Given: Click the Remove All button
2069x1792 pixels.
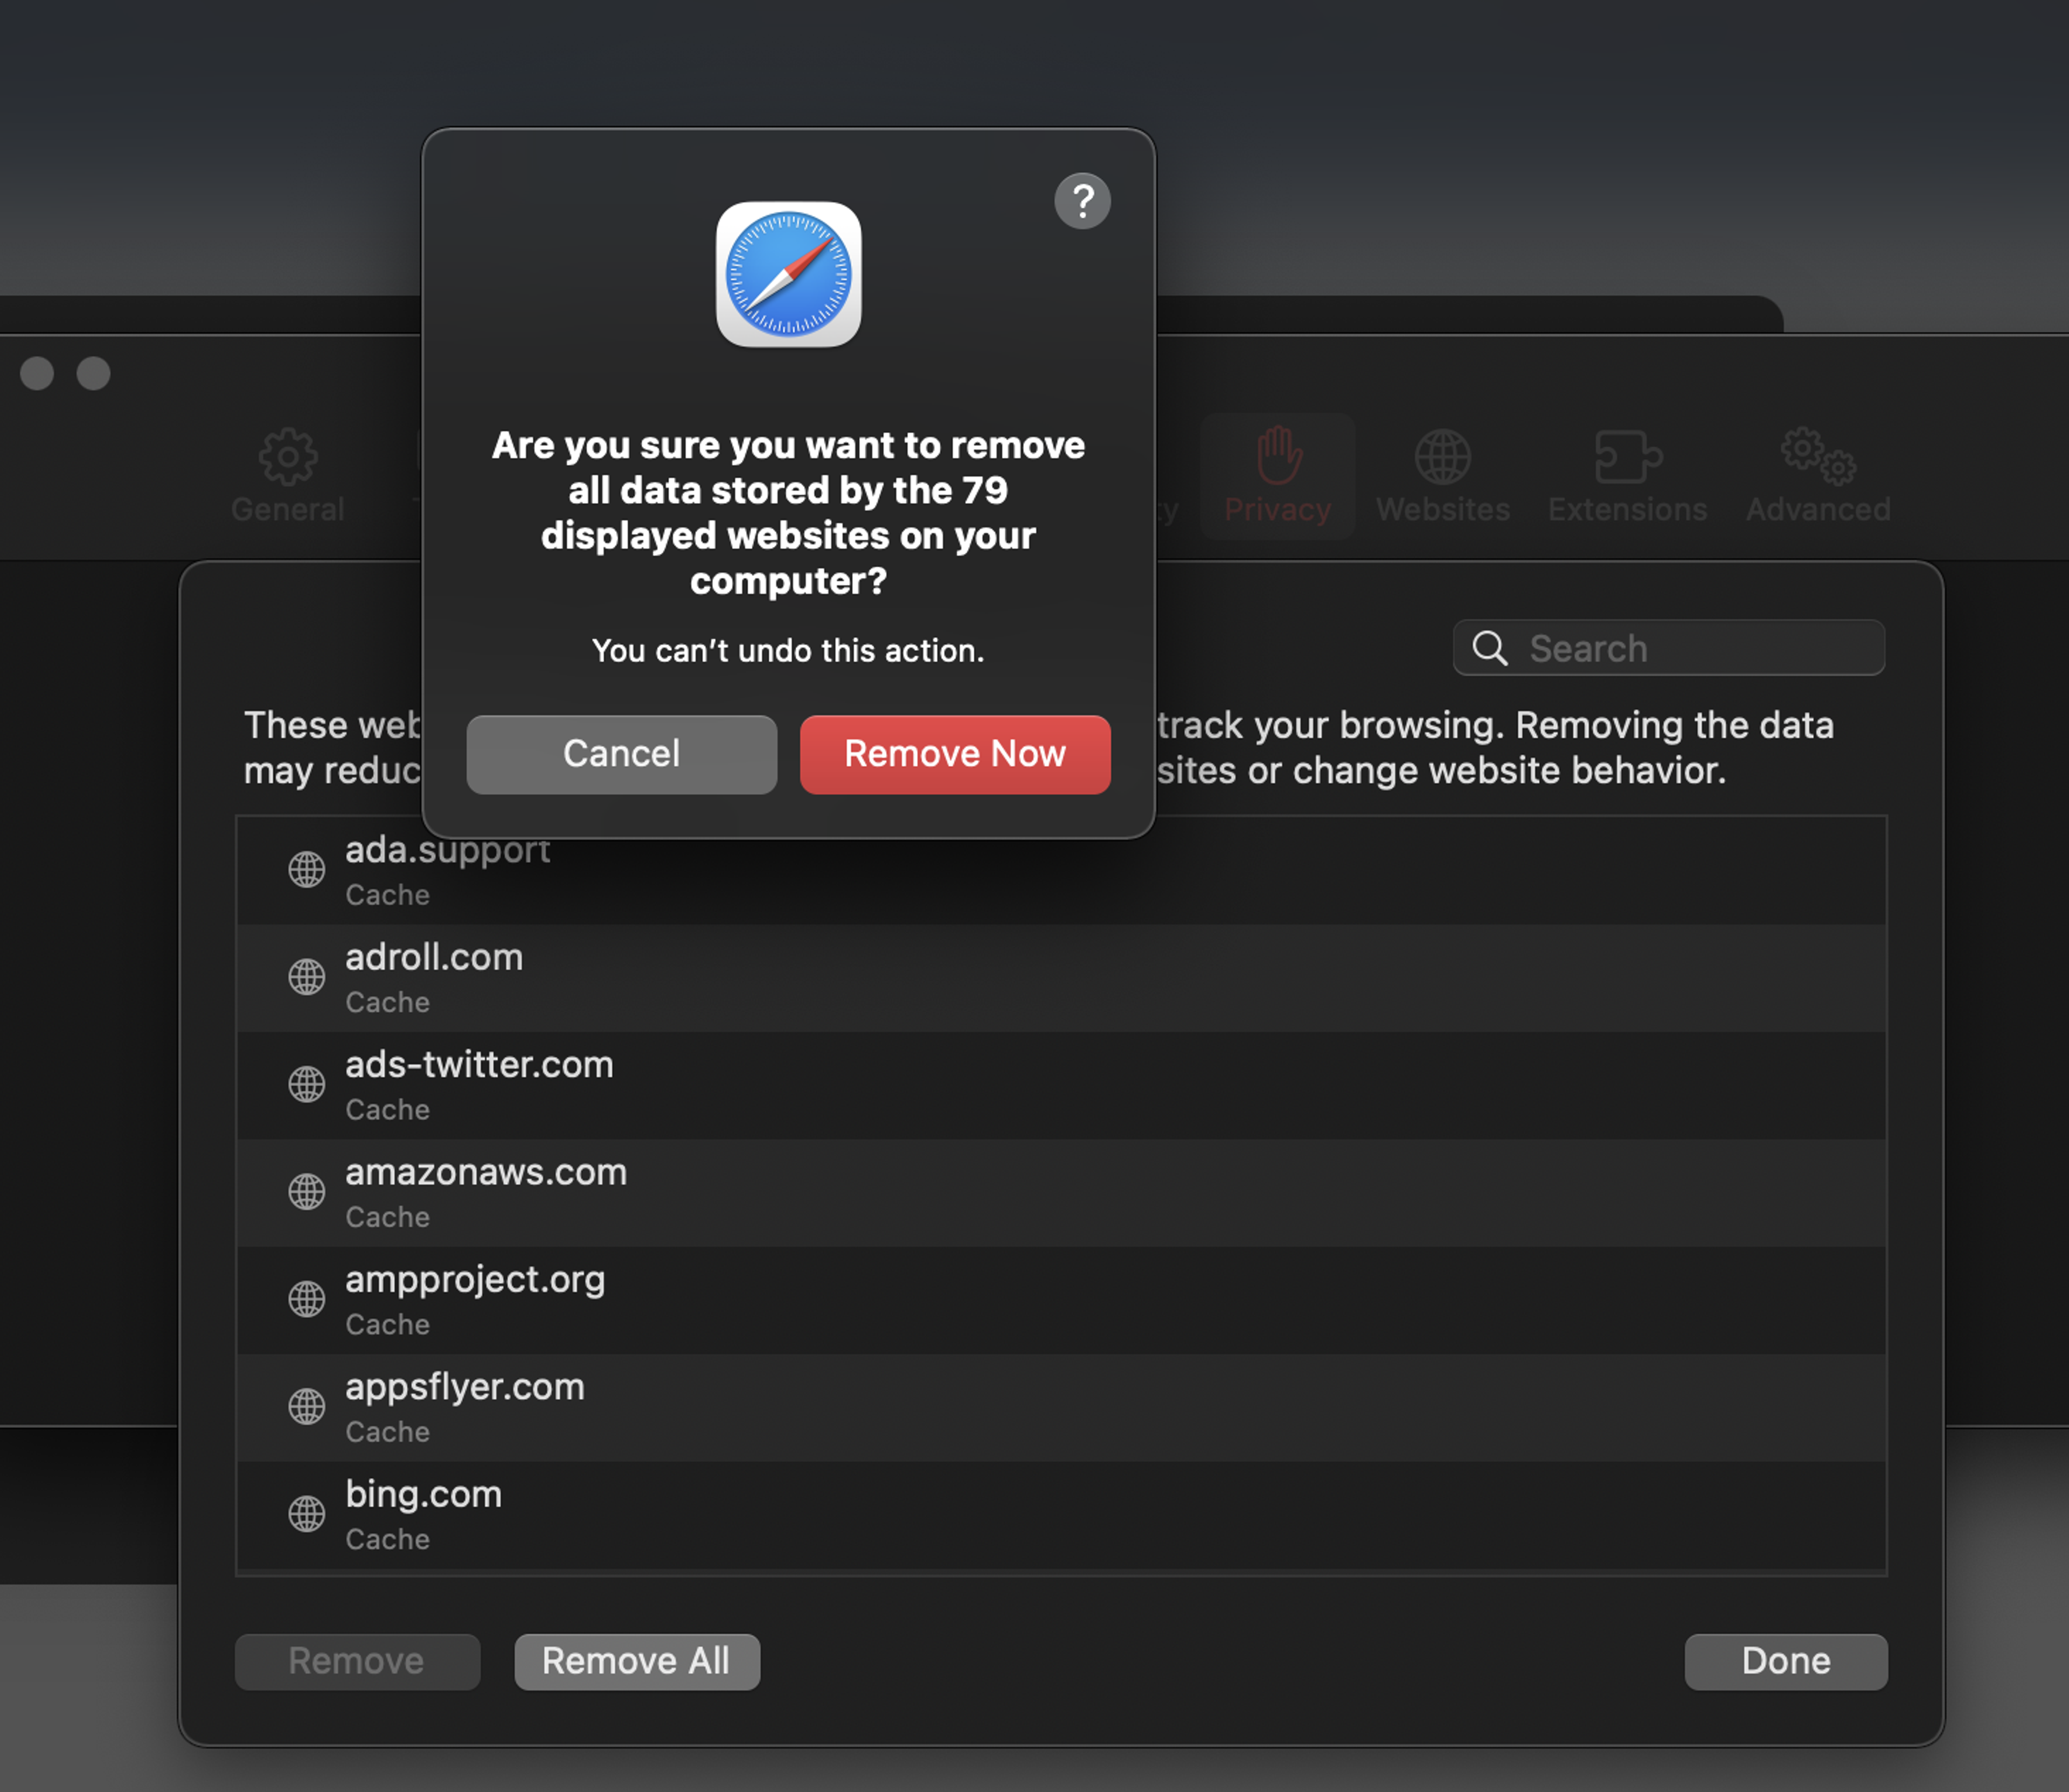Looking at the screenshot, I should [x=637, y=1661].
